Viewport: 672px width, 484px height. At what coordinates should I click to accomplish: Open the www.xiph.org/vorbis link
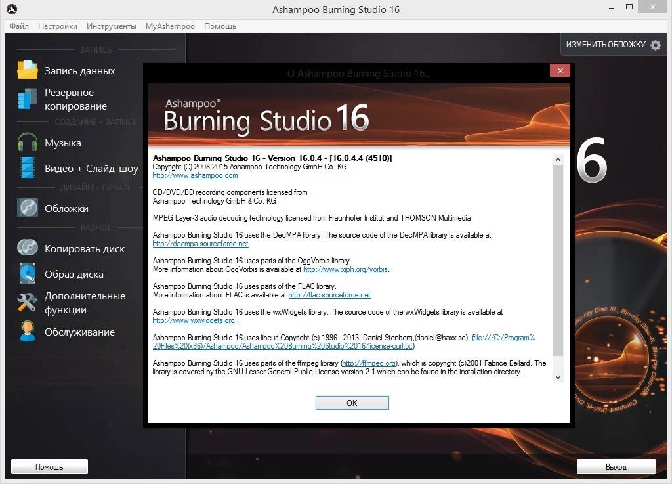click(x=345, y=269)
